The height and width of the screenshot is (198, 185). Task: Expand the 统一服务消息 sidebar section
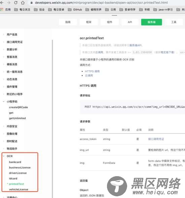(14, 72)
